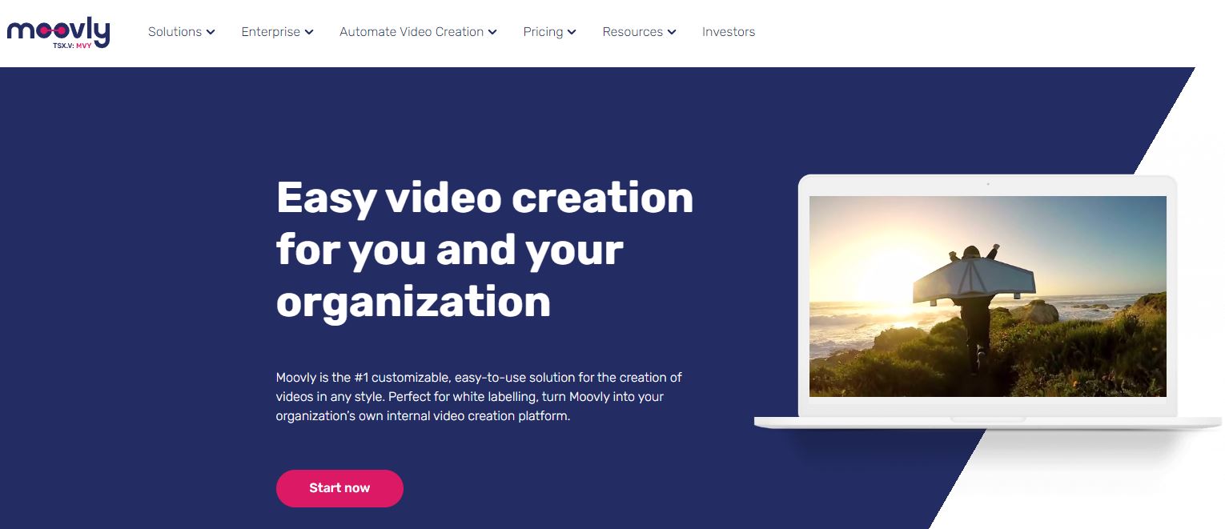
Task: Click the TSX.V: MVY ticker text
Action: point(80,46)
